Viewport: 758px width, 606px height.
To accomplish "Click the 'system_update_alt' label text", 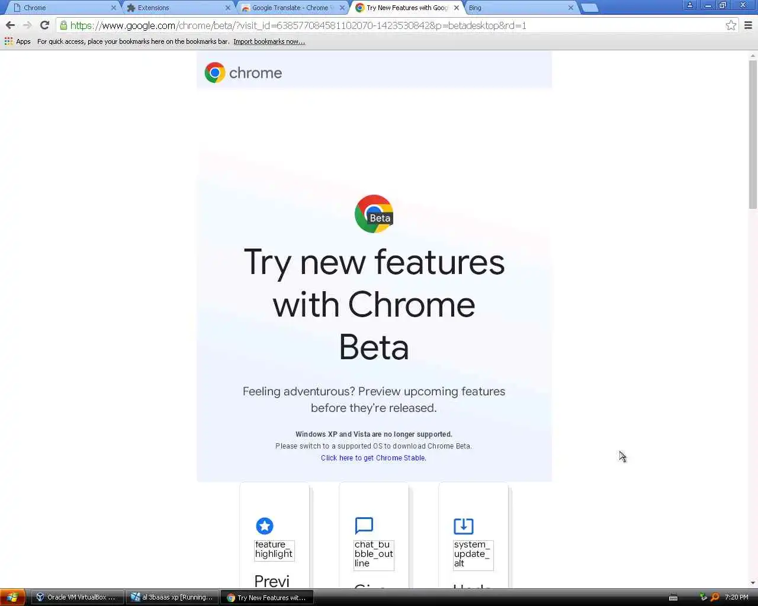I will click(x=472, y=554).
